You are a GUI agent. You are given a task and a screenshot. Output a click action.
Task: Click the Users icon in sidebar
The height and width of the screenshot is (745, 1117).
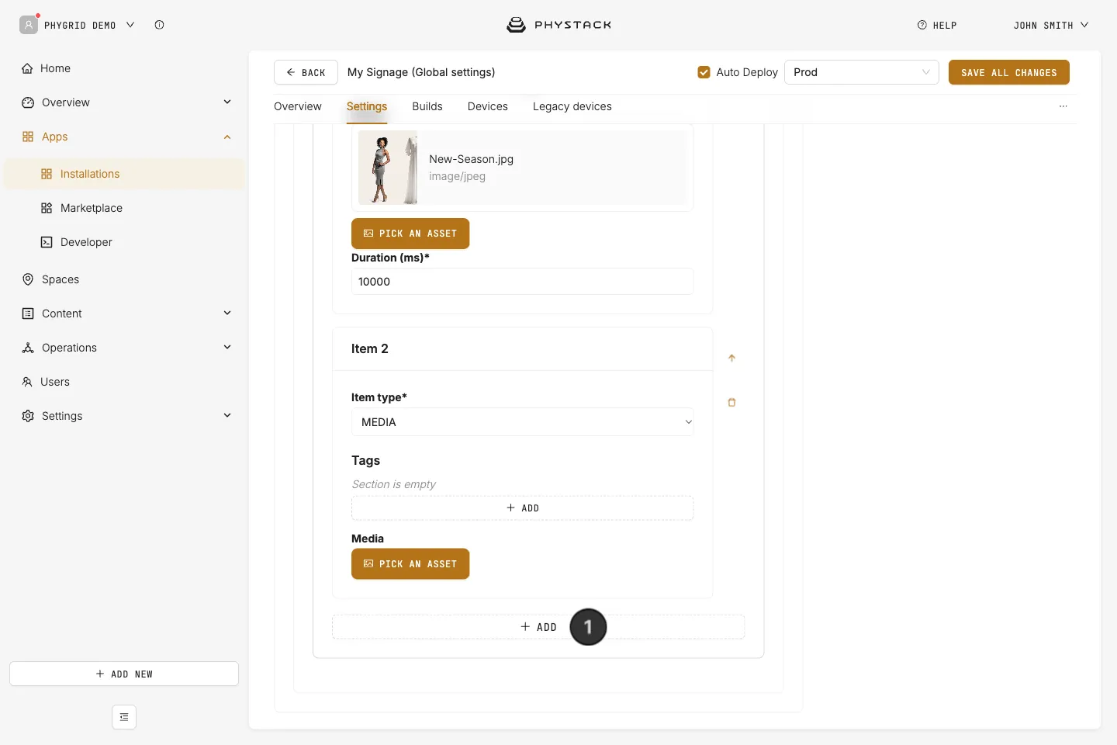(x=27, y=382)
